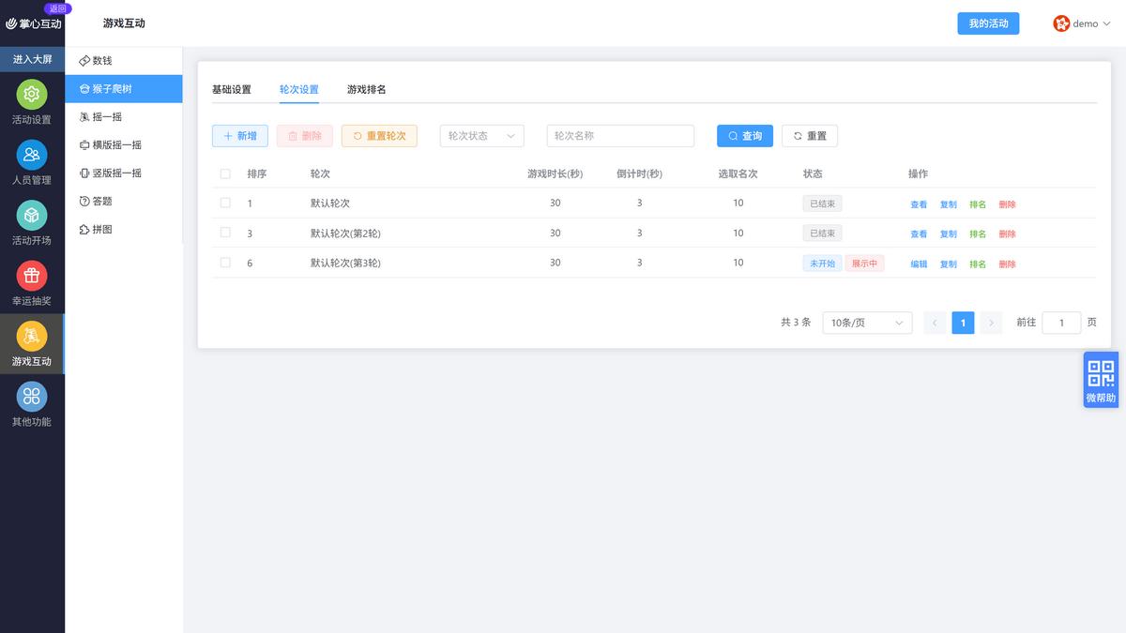Open 活动开场 cube icon
This screenshot has width=1126, height=633.
tap(32, 216)
